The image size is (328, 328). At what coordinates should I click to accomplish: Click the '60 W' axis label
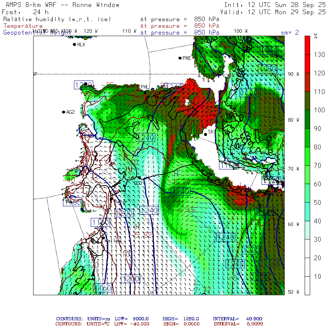pos(293,224)
